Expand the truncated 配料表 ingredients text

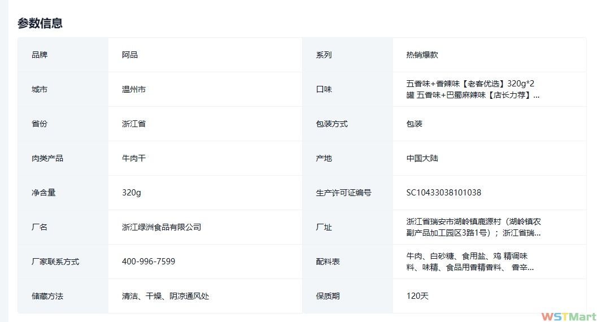[470, 262]
